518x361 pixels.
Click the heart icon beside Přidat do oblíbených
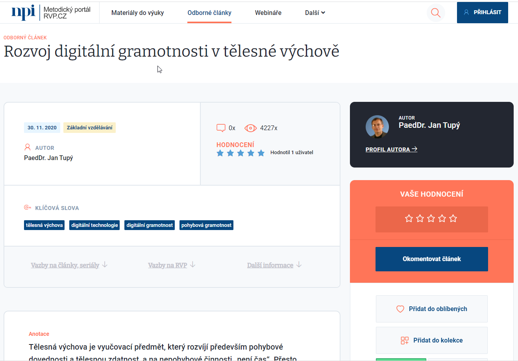tap(400, 309)
